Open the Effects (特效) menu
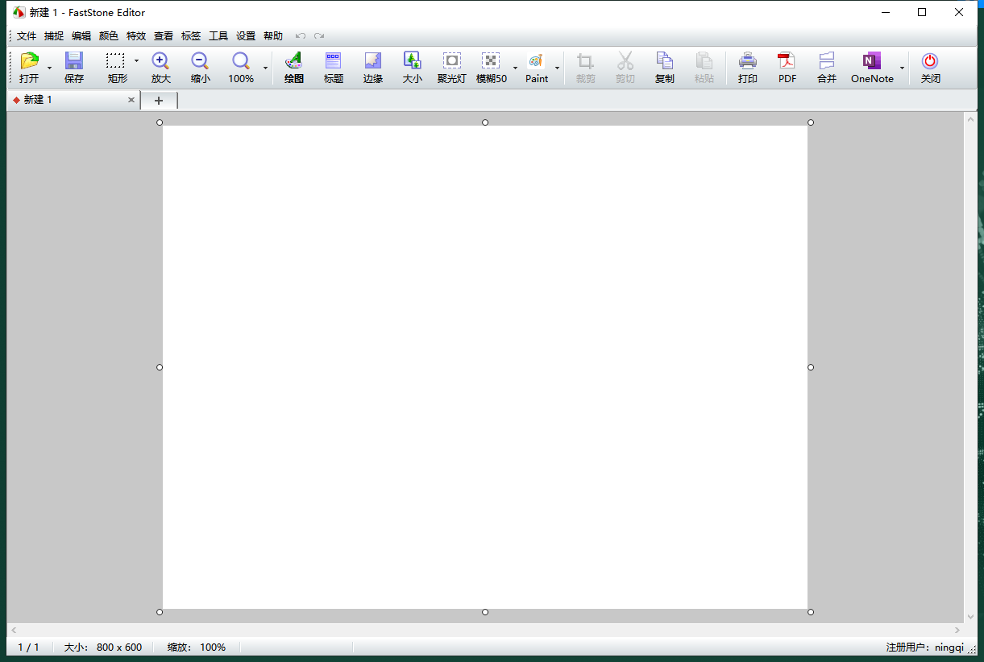 click(136, 36)
